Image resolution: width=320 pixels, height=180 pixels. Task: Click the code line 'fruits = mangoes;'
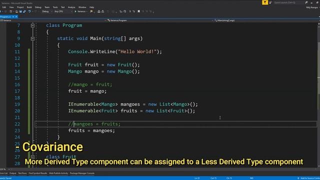[91, 130]
